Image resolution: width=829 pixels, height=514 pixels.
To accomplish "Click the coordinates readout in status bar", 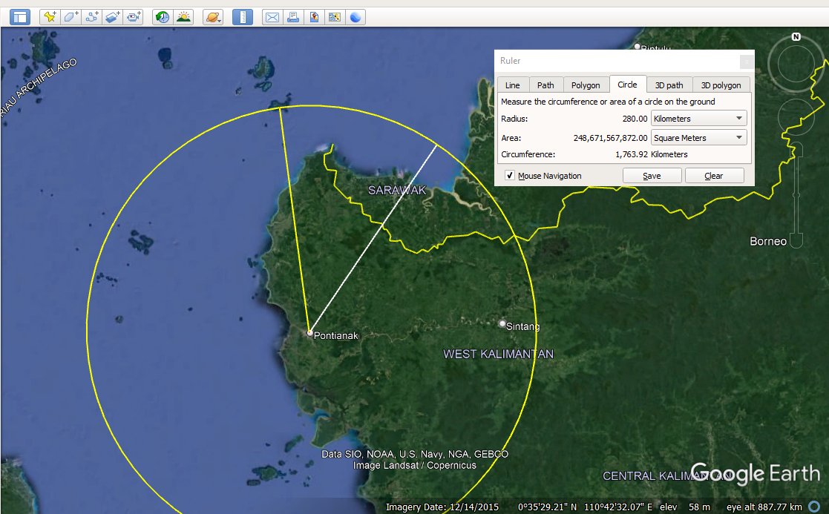I will pos(586,507).
